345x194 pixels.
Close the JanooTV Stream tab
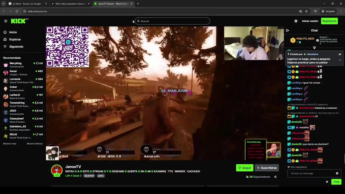[x=132, y=4]
